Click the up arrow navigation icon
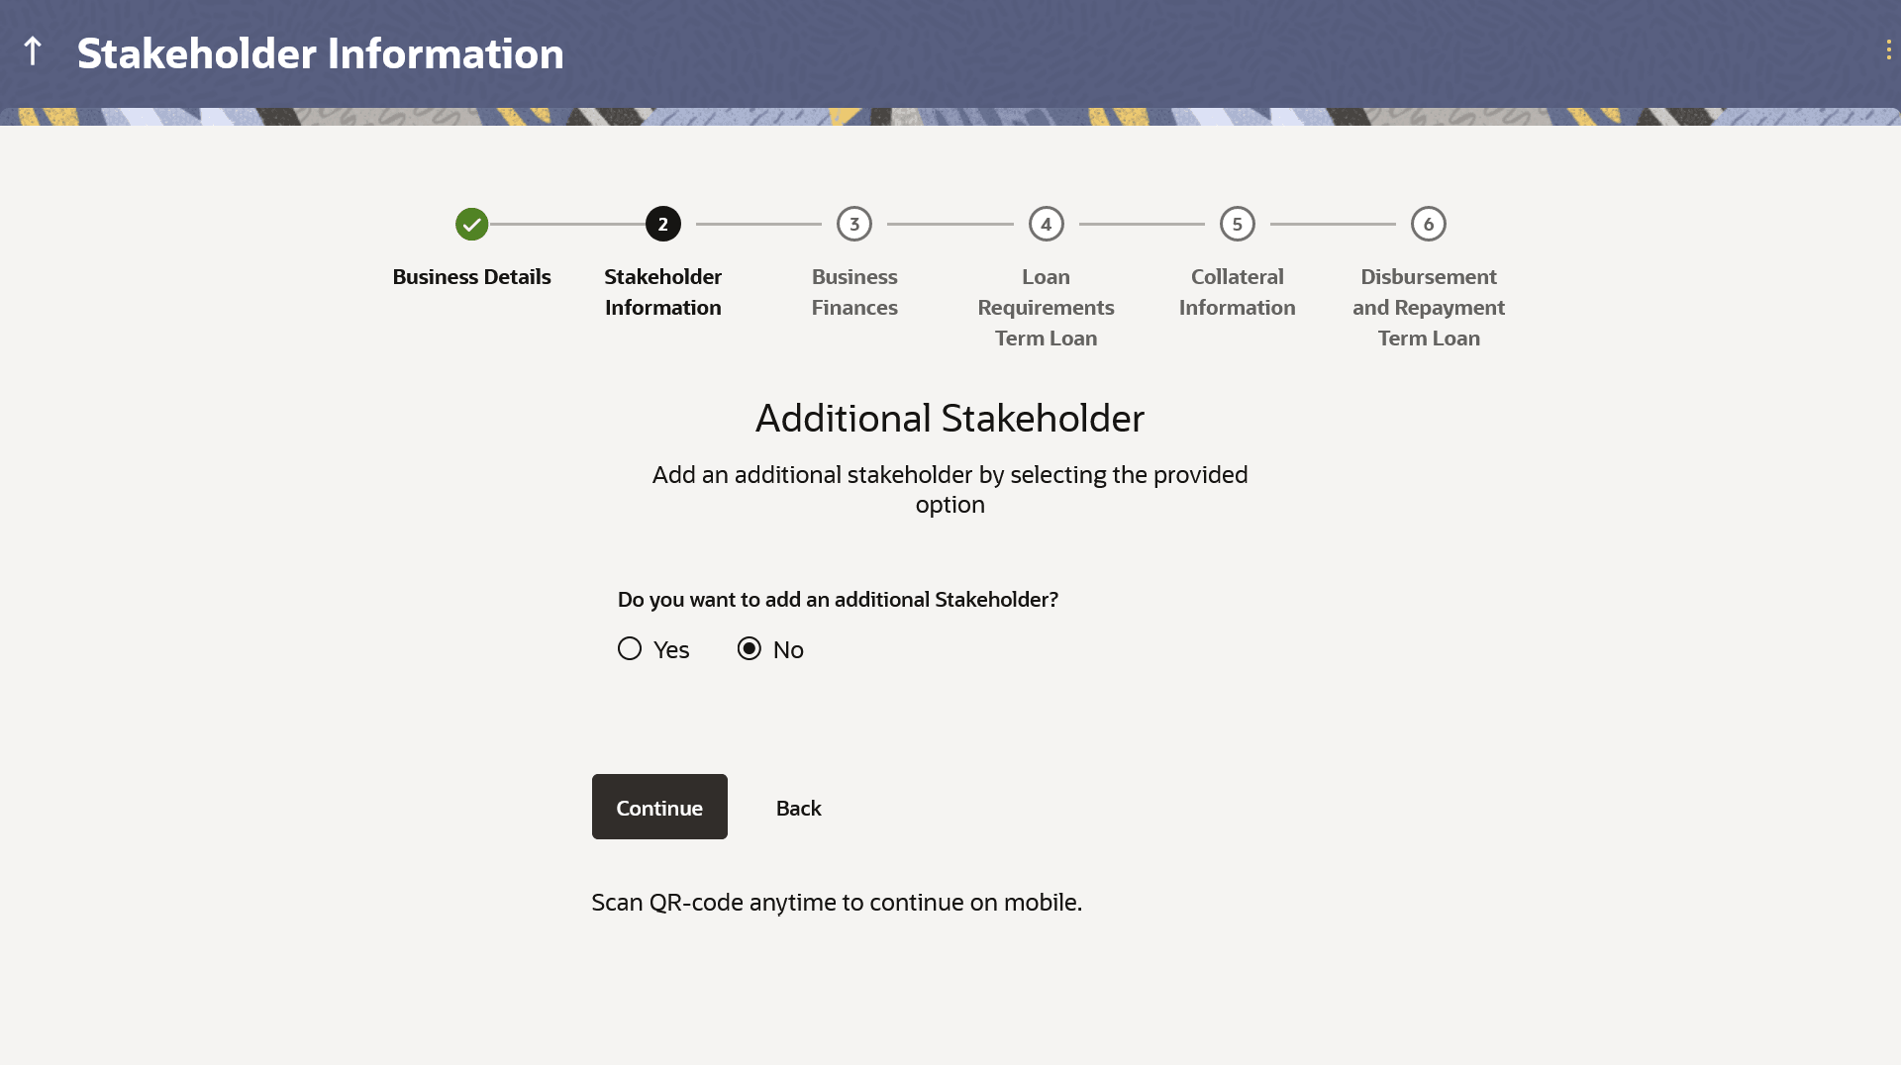 [x=33, y=51]
